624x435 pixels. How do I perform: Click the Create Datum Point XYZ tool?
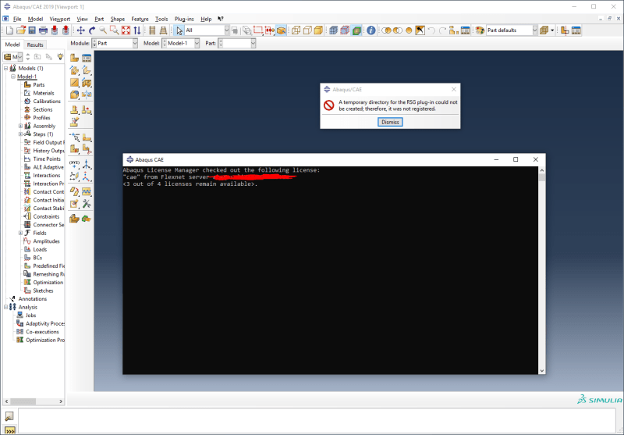pos(74,165)
